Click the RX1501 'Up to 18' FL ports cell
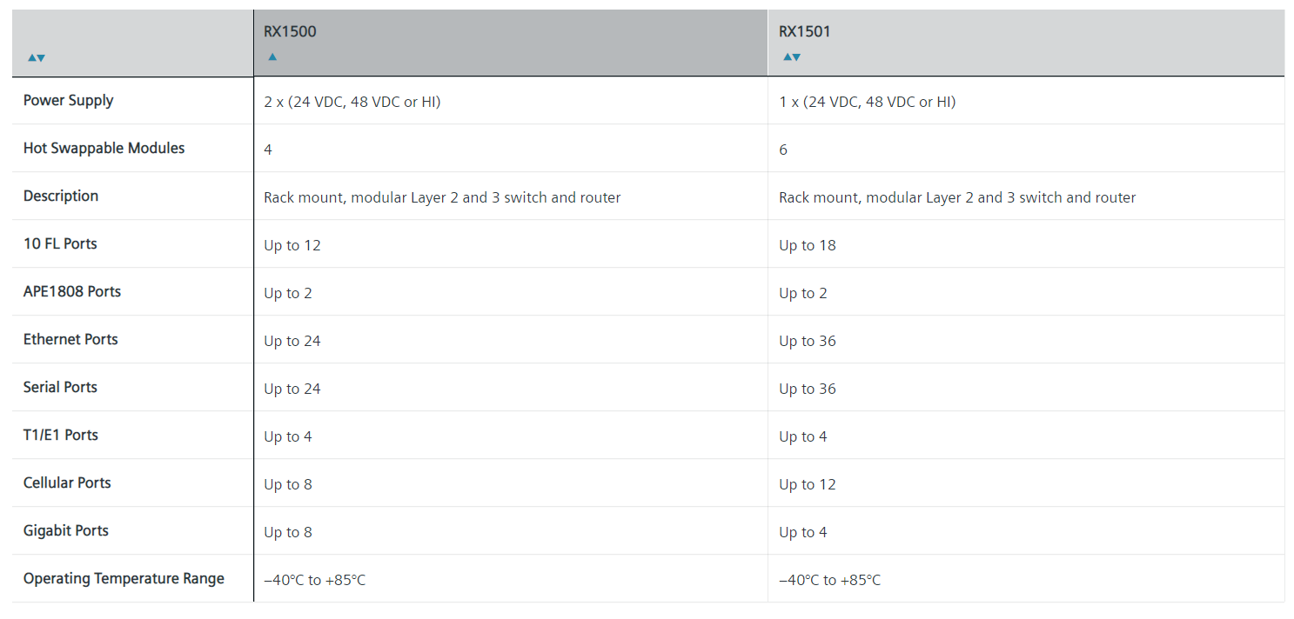Image resolution: width=1294 pixels, height=619 pixels. click(x=808, y=245)
